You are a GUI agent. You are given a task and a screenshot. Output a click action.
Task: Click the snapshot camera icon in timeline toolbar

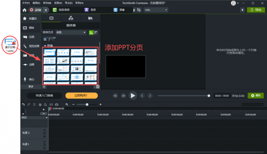pyautogui.click(x=57, y=105)
